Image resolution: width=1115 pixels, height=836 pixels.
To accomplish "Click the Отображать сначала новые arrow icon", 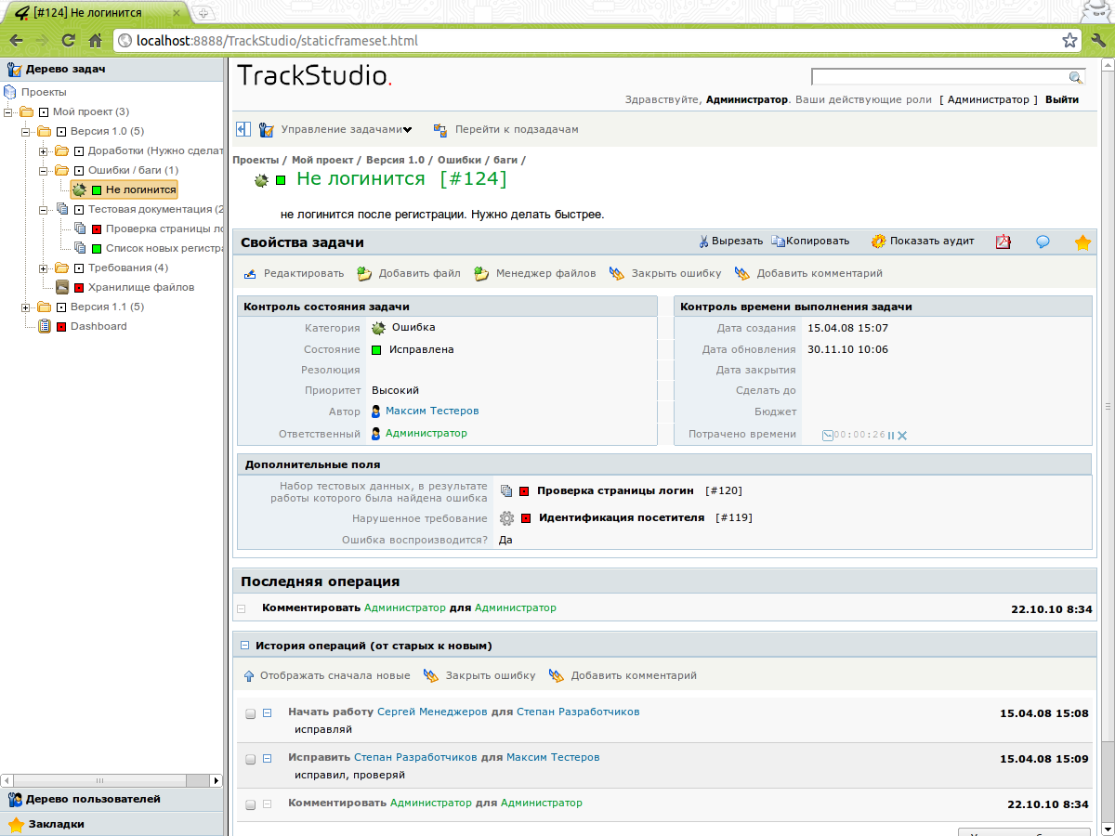I will (248, 676).
